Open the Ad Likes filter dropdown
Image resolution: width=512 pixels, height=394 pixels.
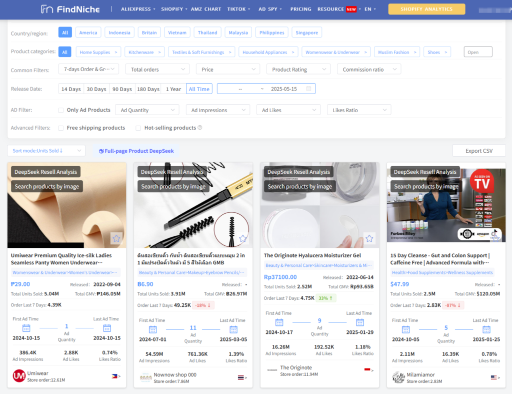pyautogui.click(x=288, y=110)
